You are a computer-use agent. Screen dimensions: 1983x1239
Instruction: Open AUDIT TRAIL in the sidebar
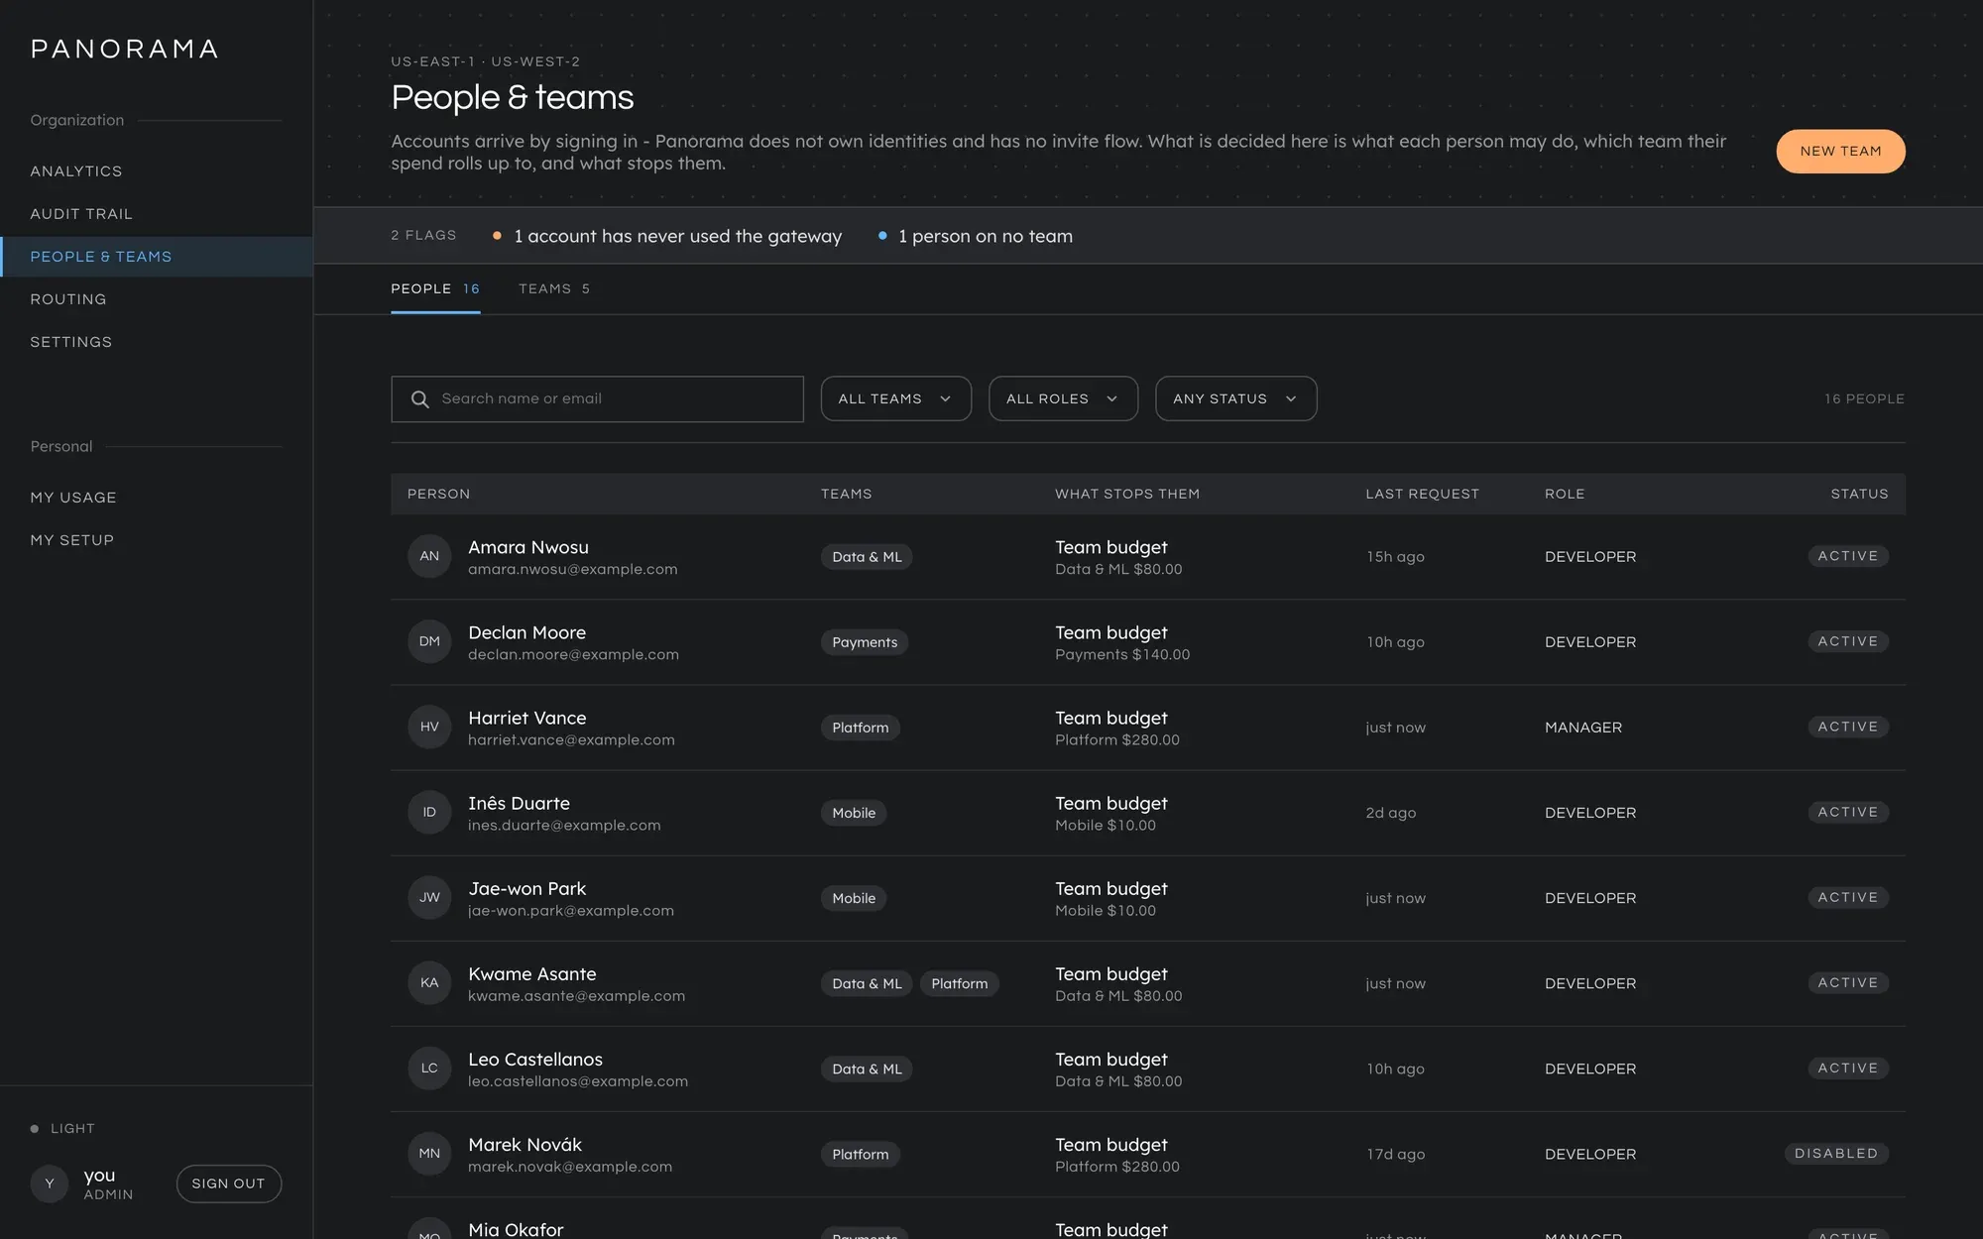click(157, 214)
